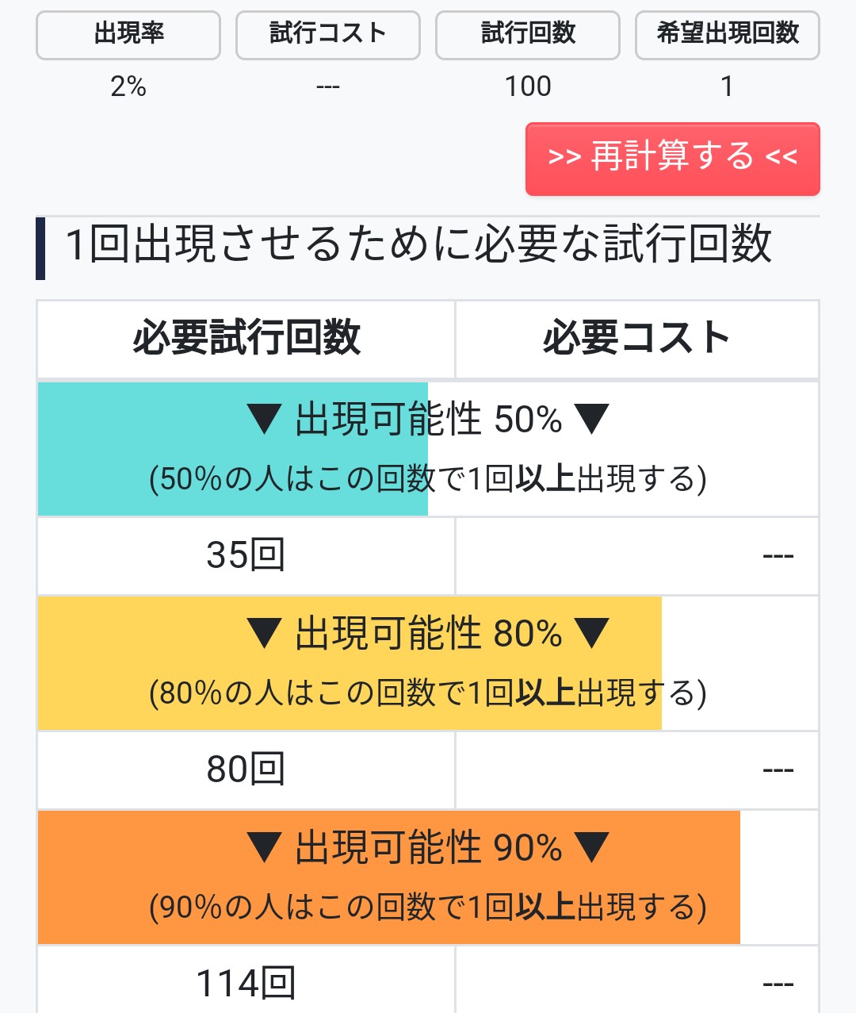Click the trial cost dashes value
The image size is (856, 1013).
point(328,86)
